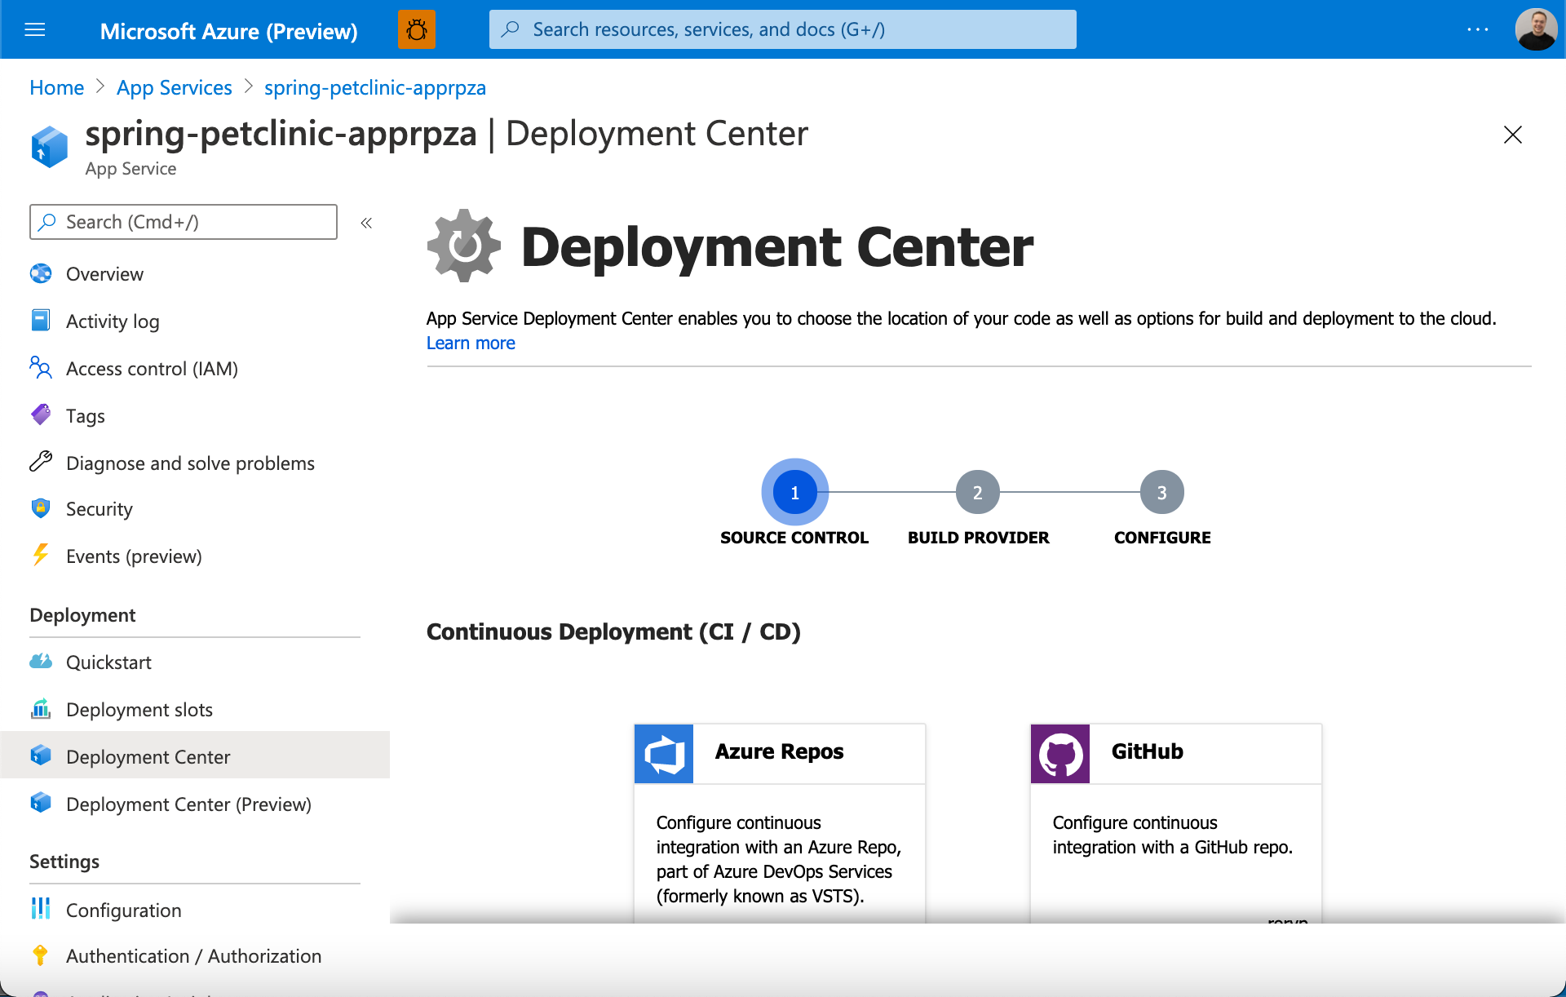This screenshot has height=997, width=1566.
Task: Click the App Services breadcrumb
Action: click(174, 87)
